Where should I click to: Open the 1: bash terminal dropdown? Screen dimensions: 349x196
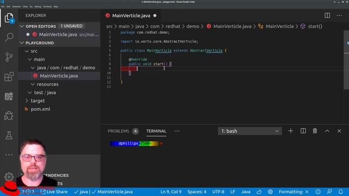click(250, 131)
